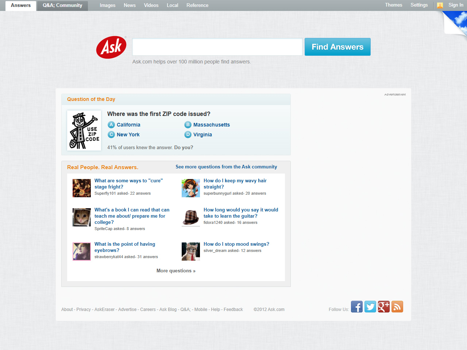Image resolution: width=467 pixels, height=350 pixels.
Task: Open the Themes menu
Action: [394, 5]
